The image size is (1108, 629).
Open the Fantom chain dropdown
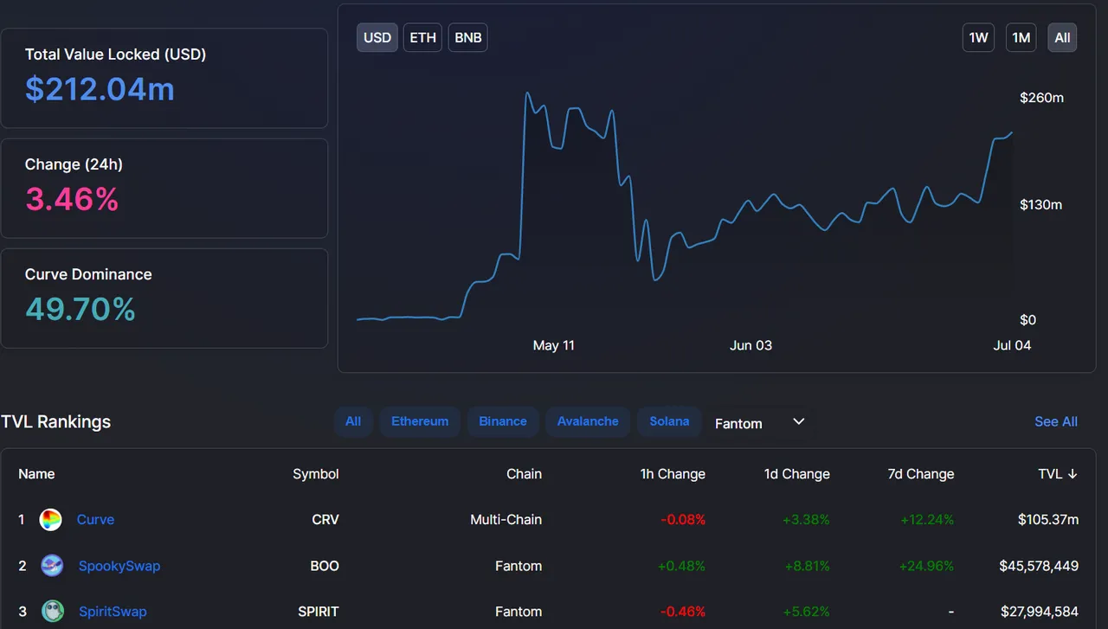(760, 423)
